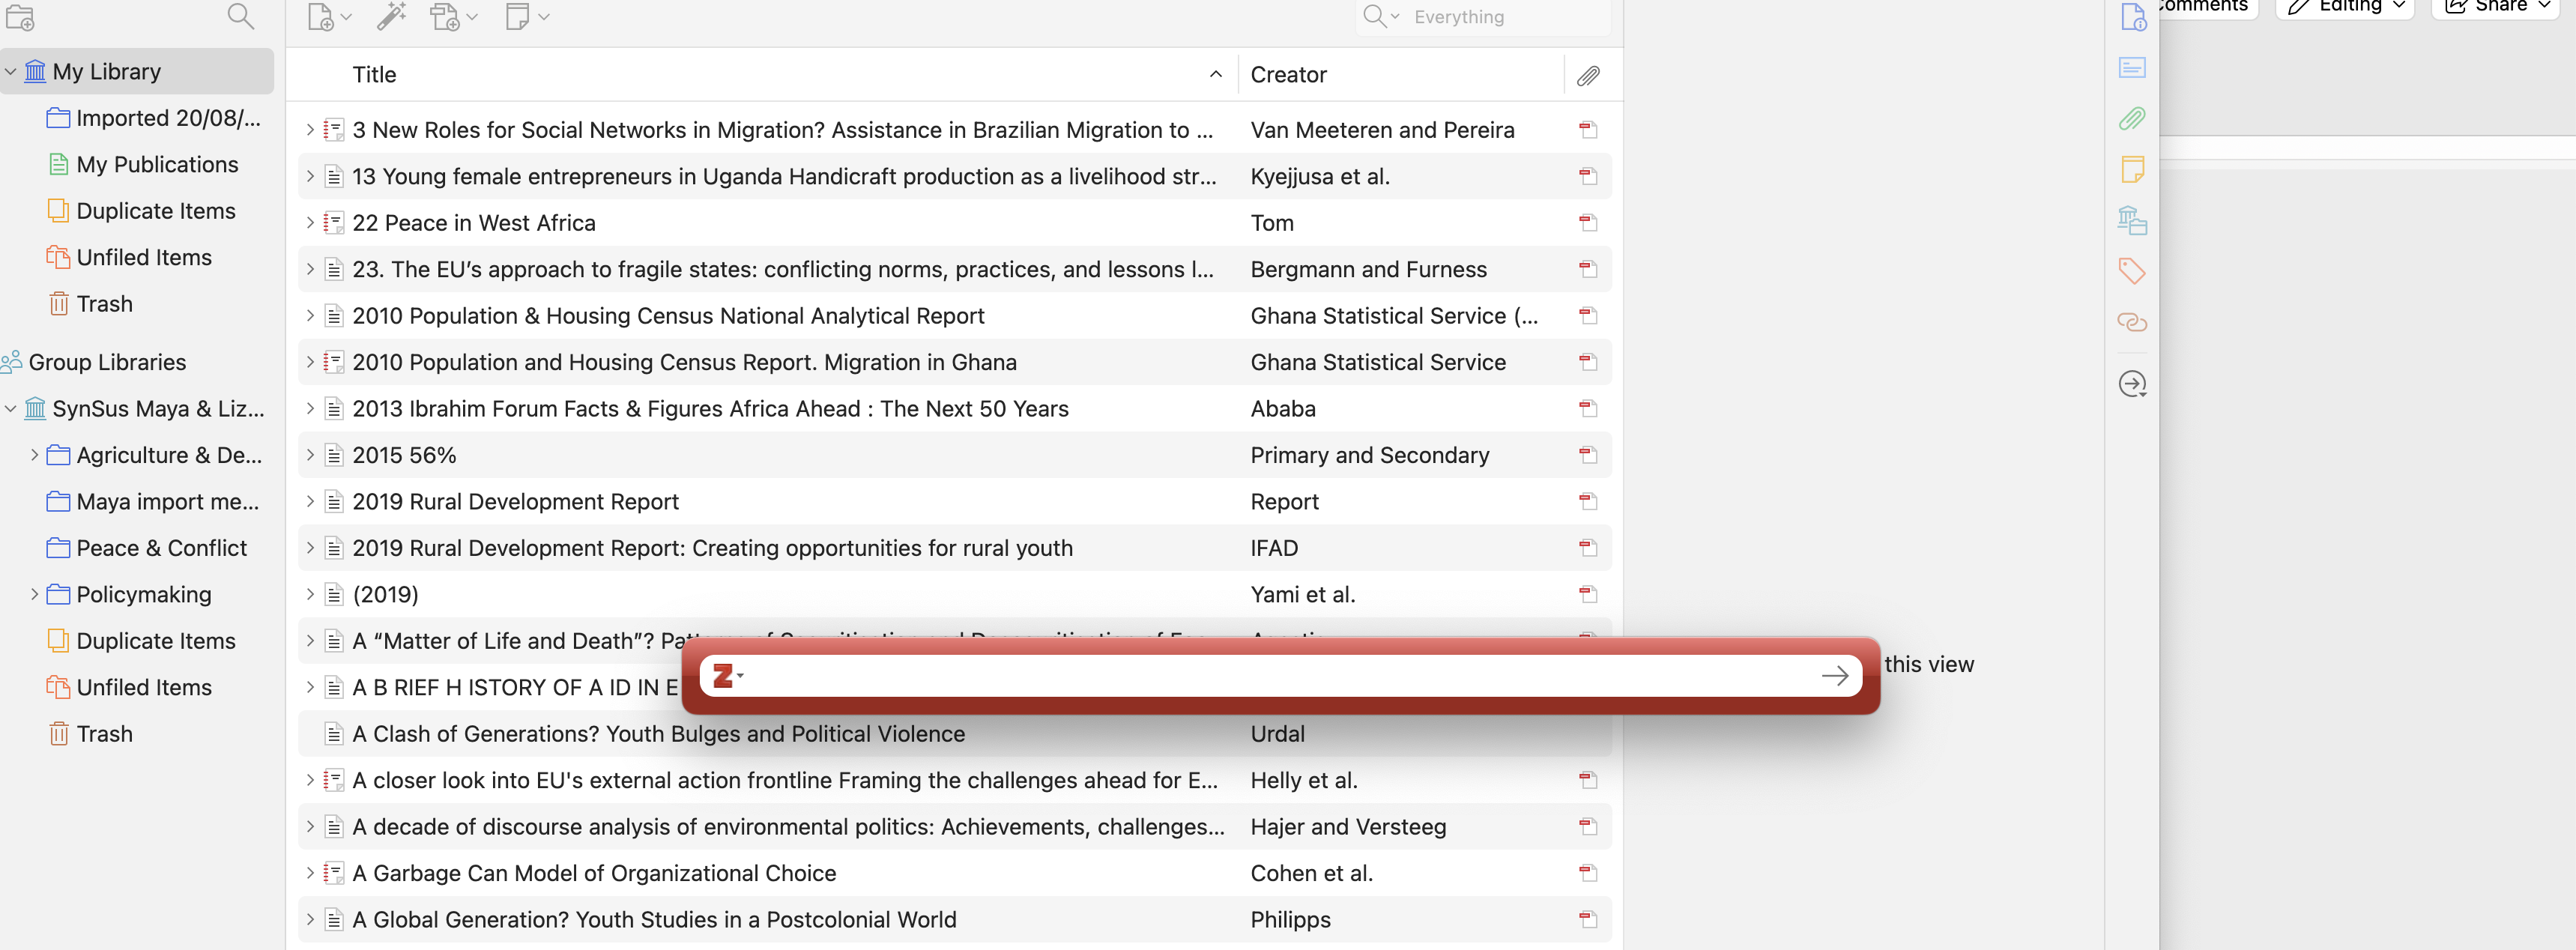Open the Abstract section in side pane
2576x950 pixels.
click(2132, 68)
